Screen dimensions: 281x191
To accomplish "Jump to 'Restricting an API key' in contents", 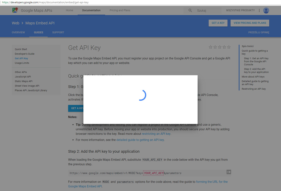I will [x=253, y=89].
